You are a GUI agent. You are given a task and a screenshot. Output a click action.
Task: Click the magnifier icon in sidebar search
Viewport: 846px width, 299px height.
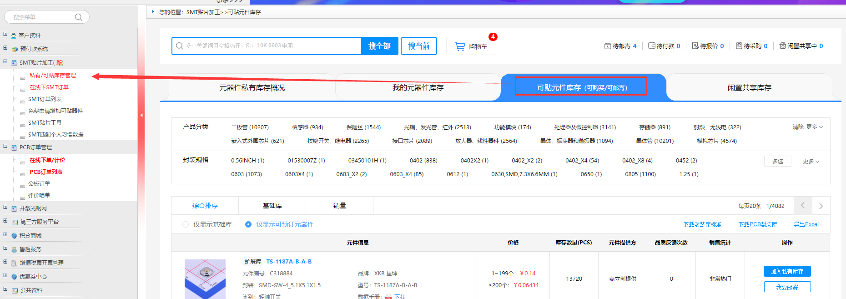click(79, 17)
